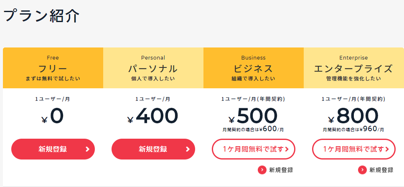
Task: Click the プラン紹介 heading
Action: point(41,16)
